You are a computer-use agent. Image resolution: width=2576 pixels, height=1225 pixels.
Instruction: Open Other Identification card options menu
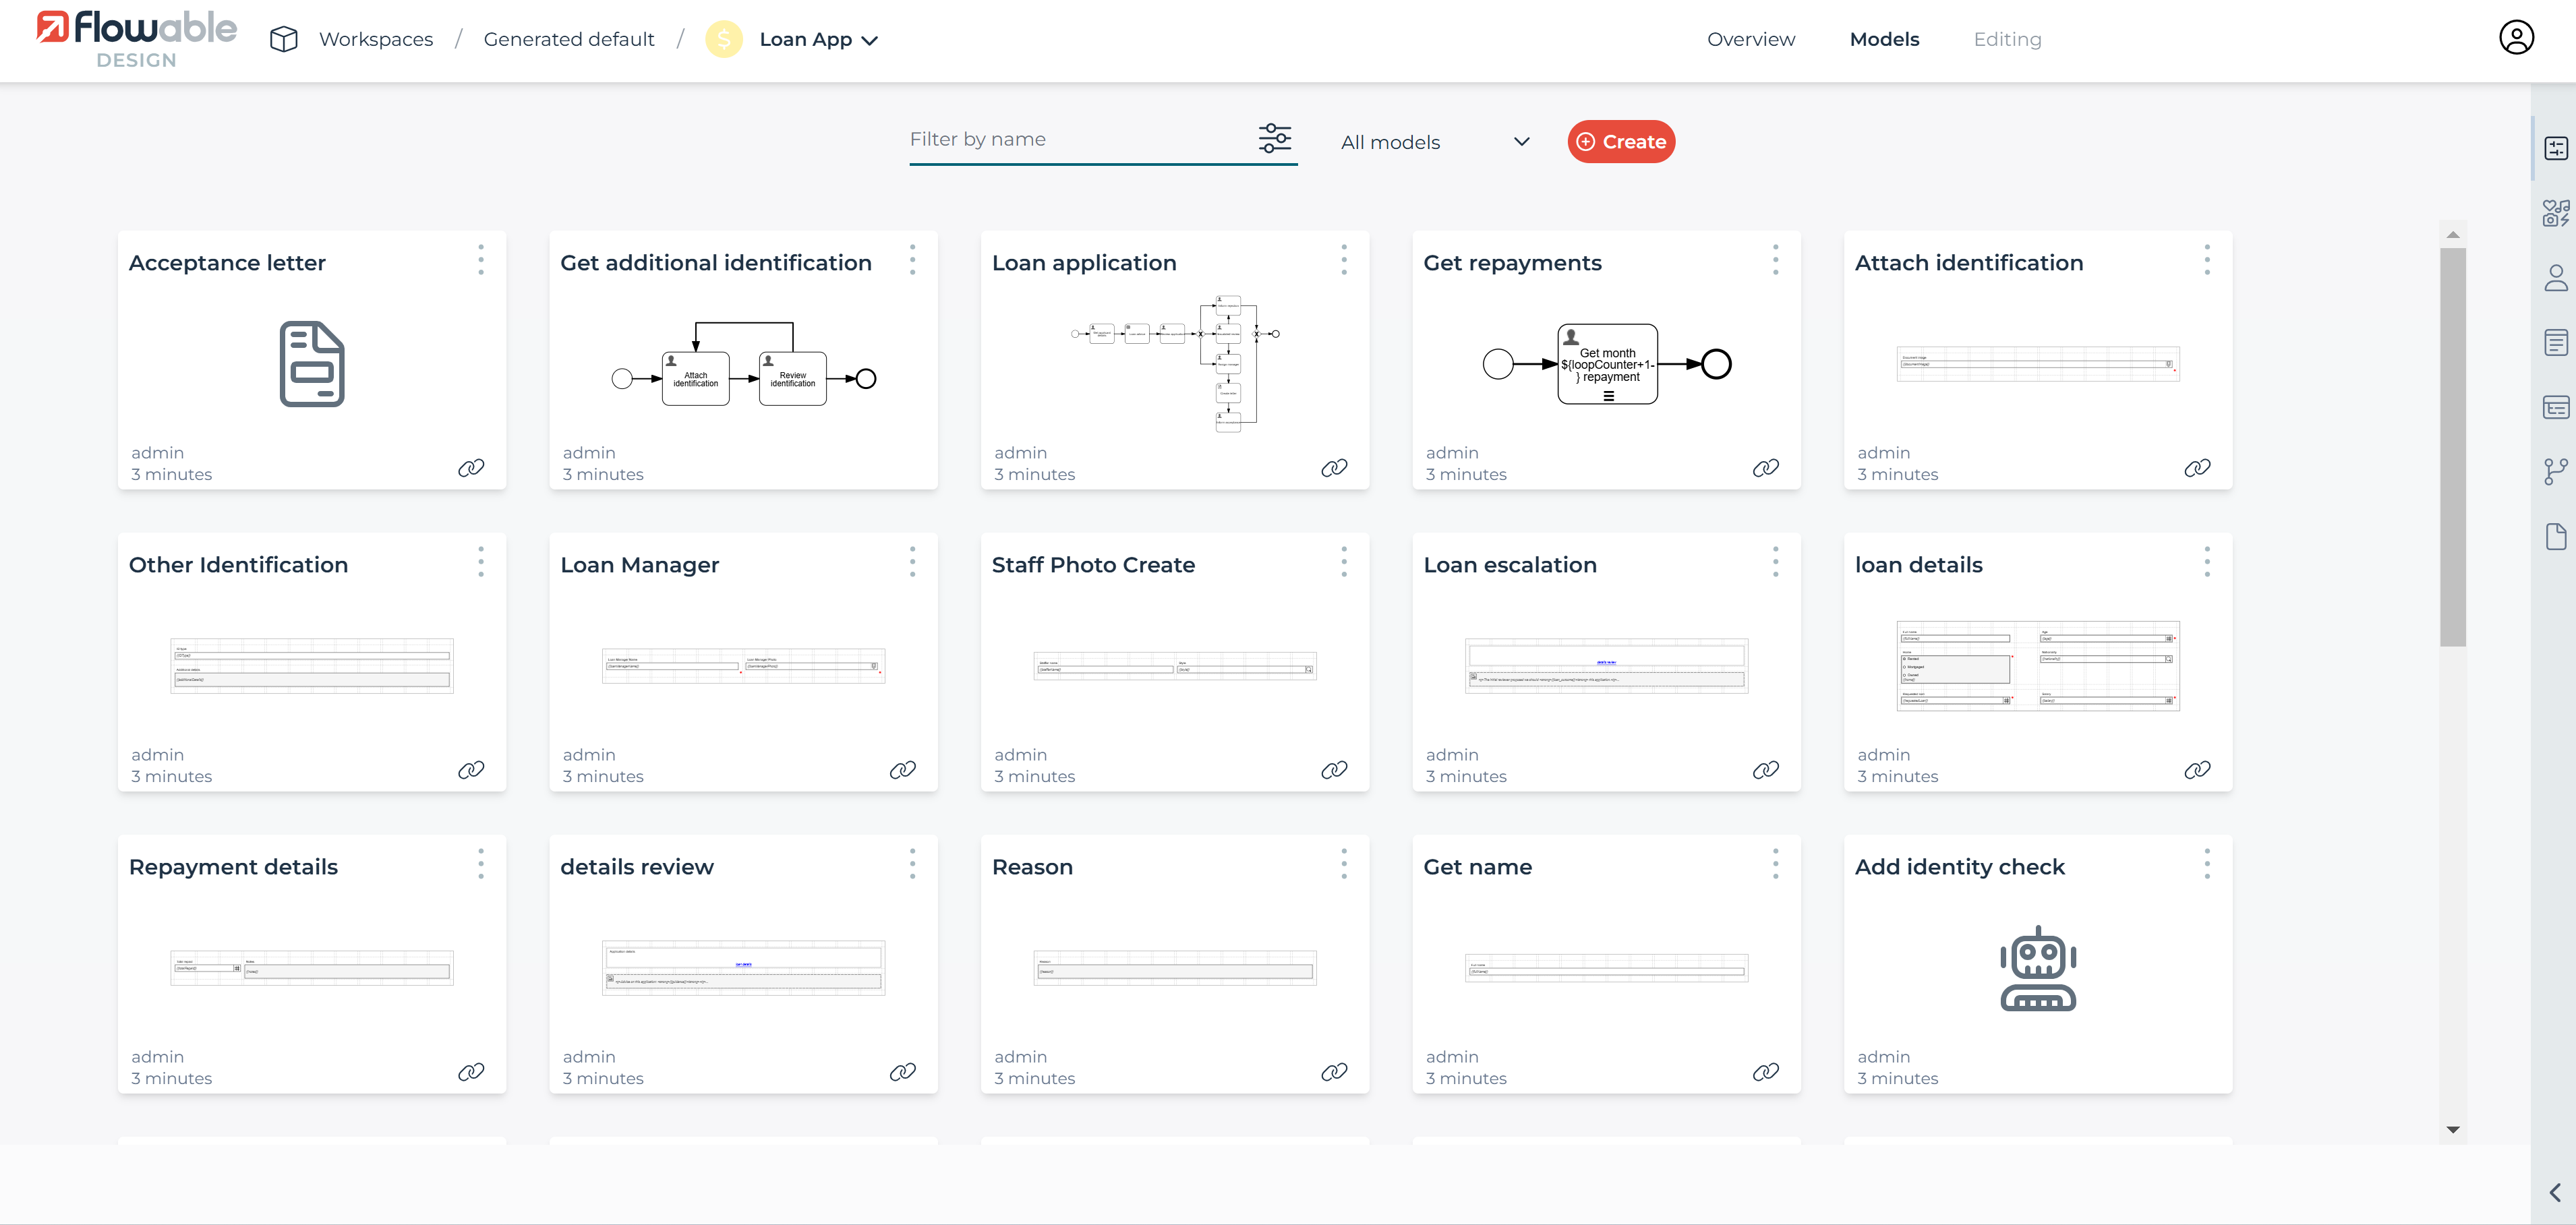(x=481, y=562)
